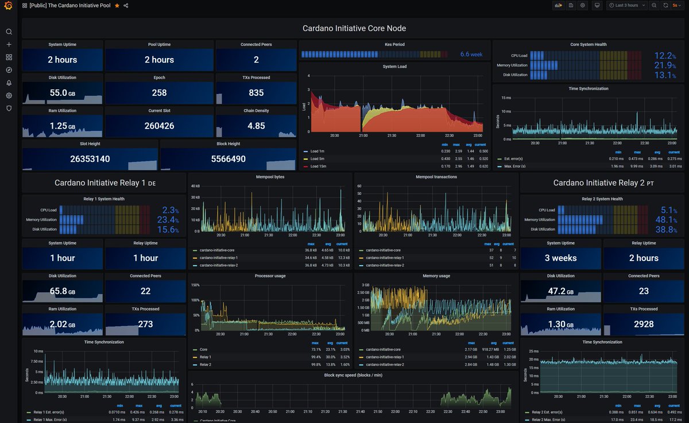Viewport: 689px width, 423px height.
Task: Open the Dashboards grid icon in sidebar
Action: point(9,57)
